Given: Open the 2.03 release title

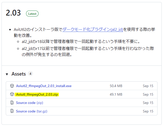Looking at the screenshot, I should pos(13,13).
